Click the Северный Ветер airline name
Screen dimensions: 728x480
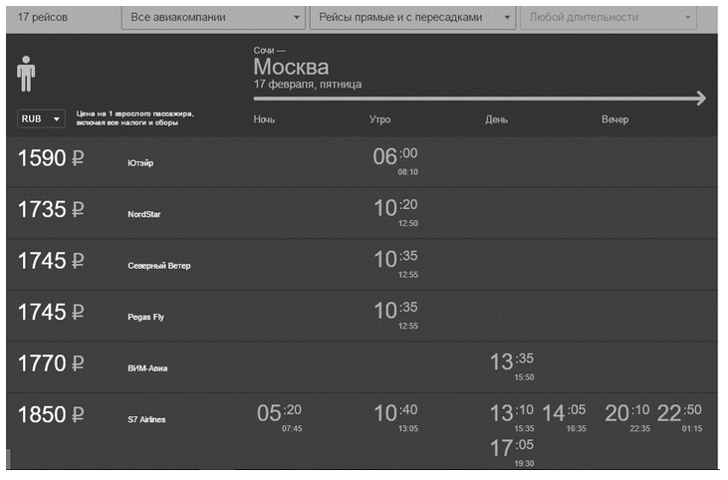(159, 266)
